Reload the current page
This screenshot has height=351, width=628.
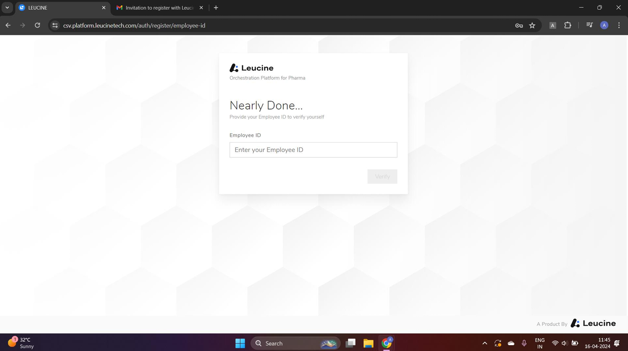pos(37,26)
